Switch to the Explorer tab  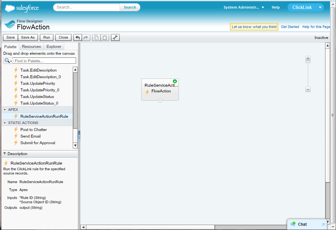[54, 46]
